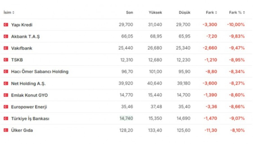253x144 pixels.
Task: Sort the table by İsim column
Action: 9,13
